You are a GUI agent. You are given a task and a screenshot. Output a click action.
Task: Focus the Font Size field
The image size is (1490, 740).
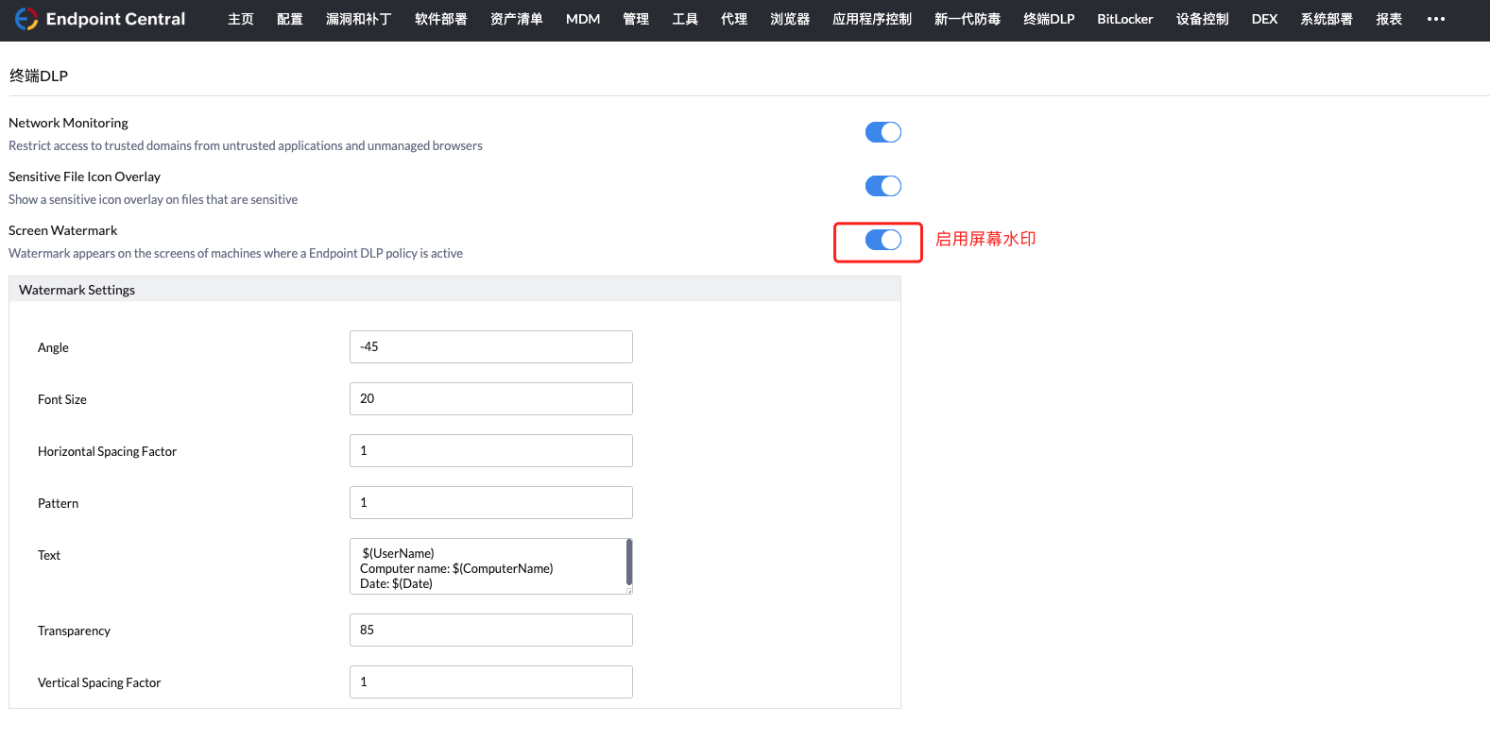point(490,398)
